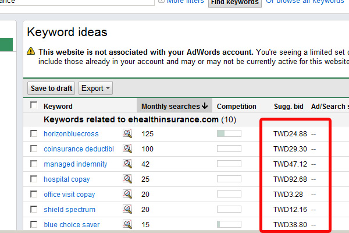The width and height of the screenshot is (349, 233).
Task: Open the browse all keywords link
Action: (x=305, y=2)
